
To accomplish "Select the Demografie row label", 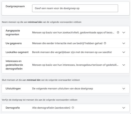I will tap(13, 108).
